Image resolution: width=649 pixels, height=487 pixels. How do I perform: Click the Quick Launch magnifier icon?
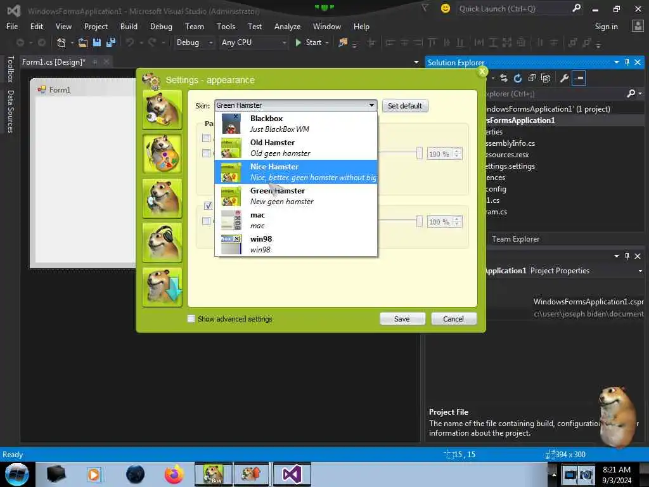point(576,8)
